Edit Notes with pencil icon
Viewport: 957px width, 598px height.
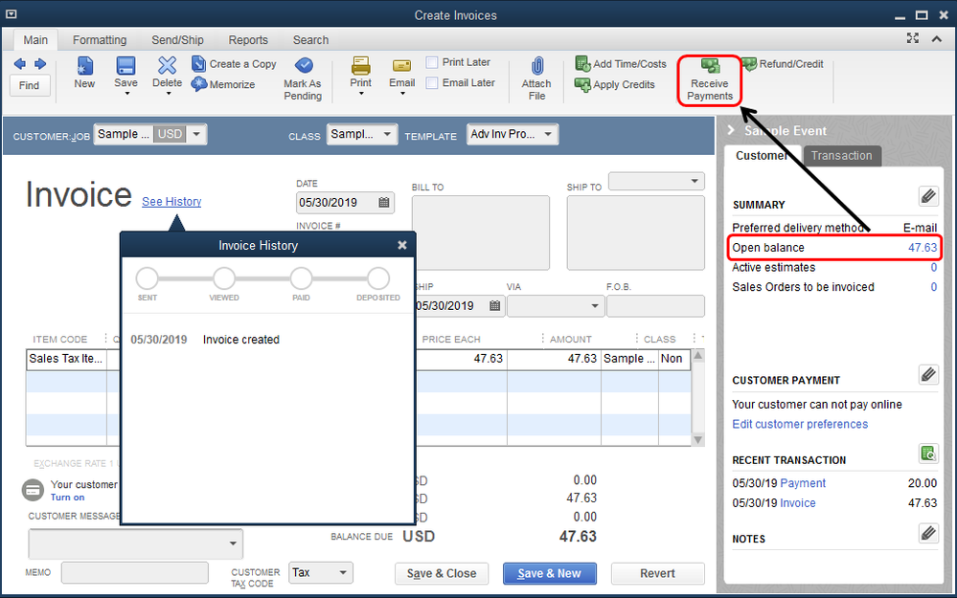coord(928,533)
